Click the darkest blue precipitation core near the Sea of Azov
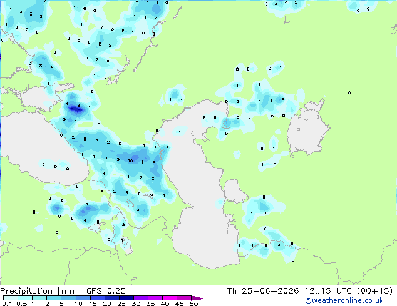Viewport: 397px width, 306px height. [76, 109]
